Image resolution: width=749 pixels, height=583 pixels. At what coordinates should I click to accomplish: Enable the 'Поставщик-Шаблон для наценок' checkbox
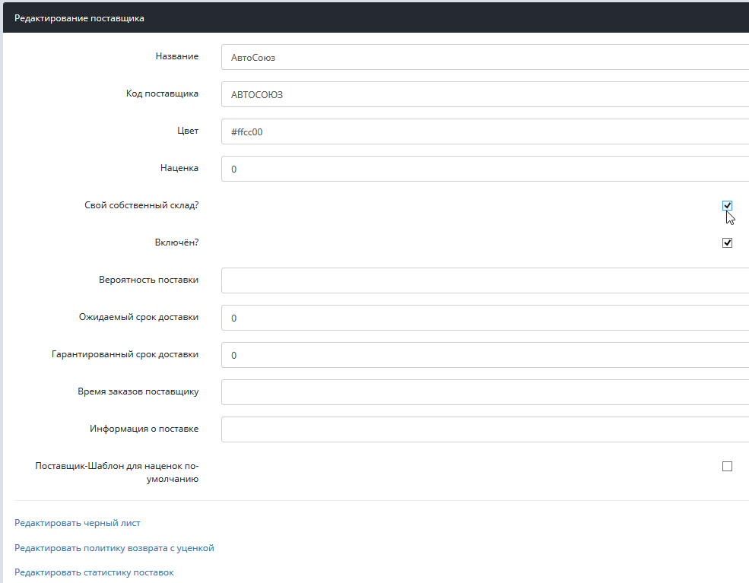[727, 467]
